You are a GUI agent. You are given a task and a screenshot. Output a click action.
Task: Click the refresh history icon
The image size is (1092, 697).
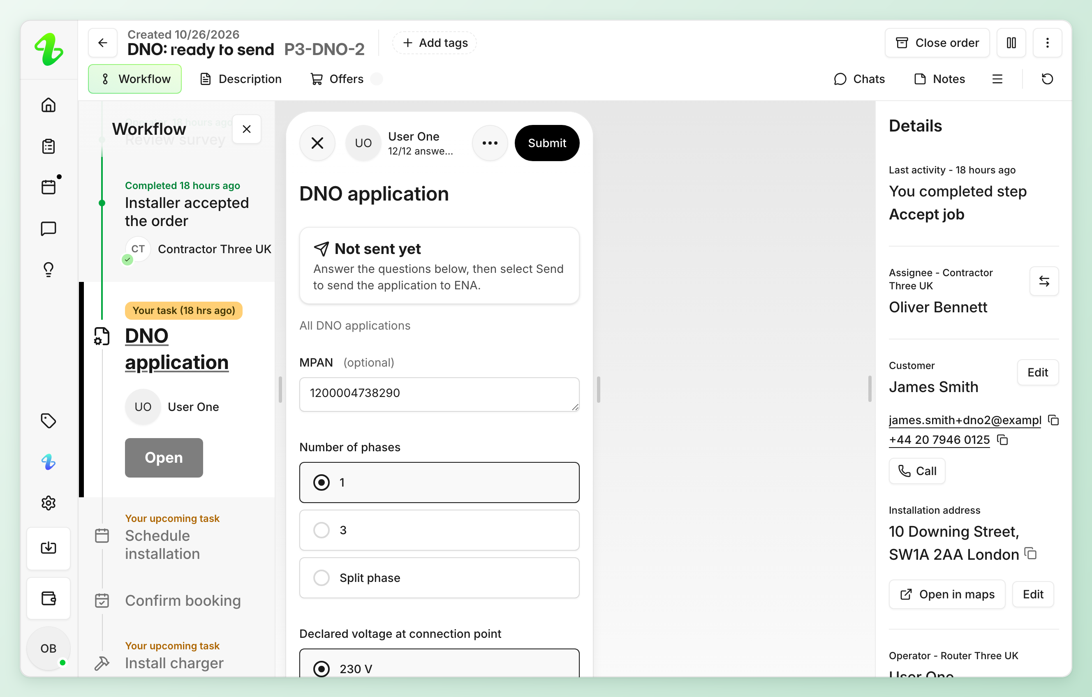click(1047, 79)
